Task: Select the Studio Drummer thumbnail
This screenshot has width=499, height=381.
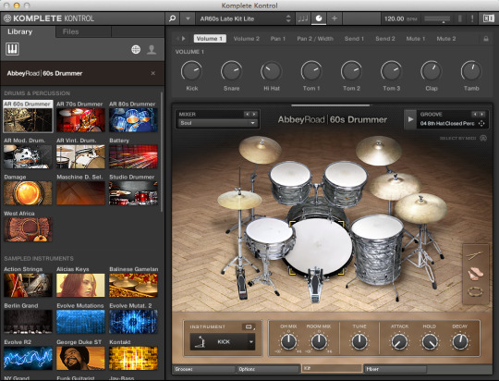Action: (x=133, y=193)
